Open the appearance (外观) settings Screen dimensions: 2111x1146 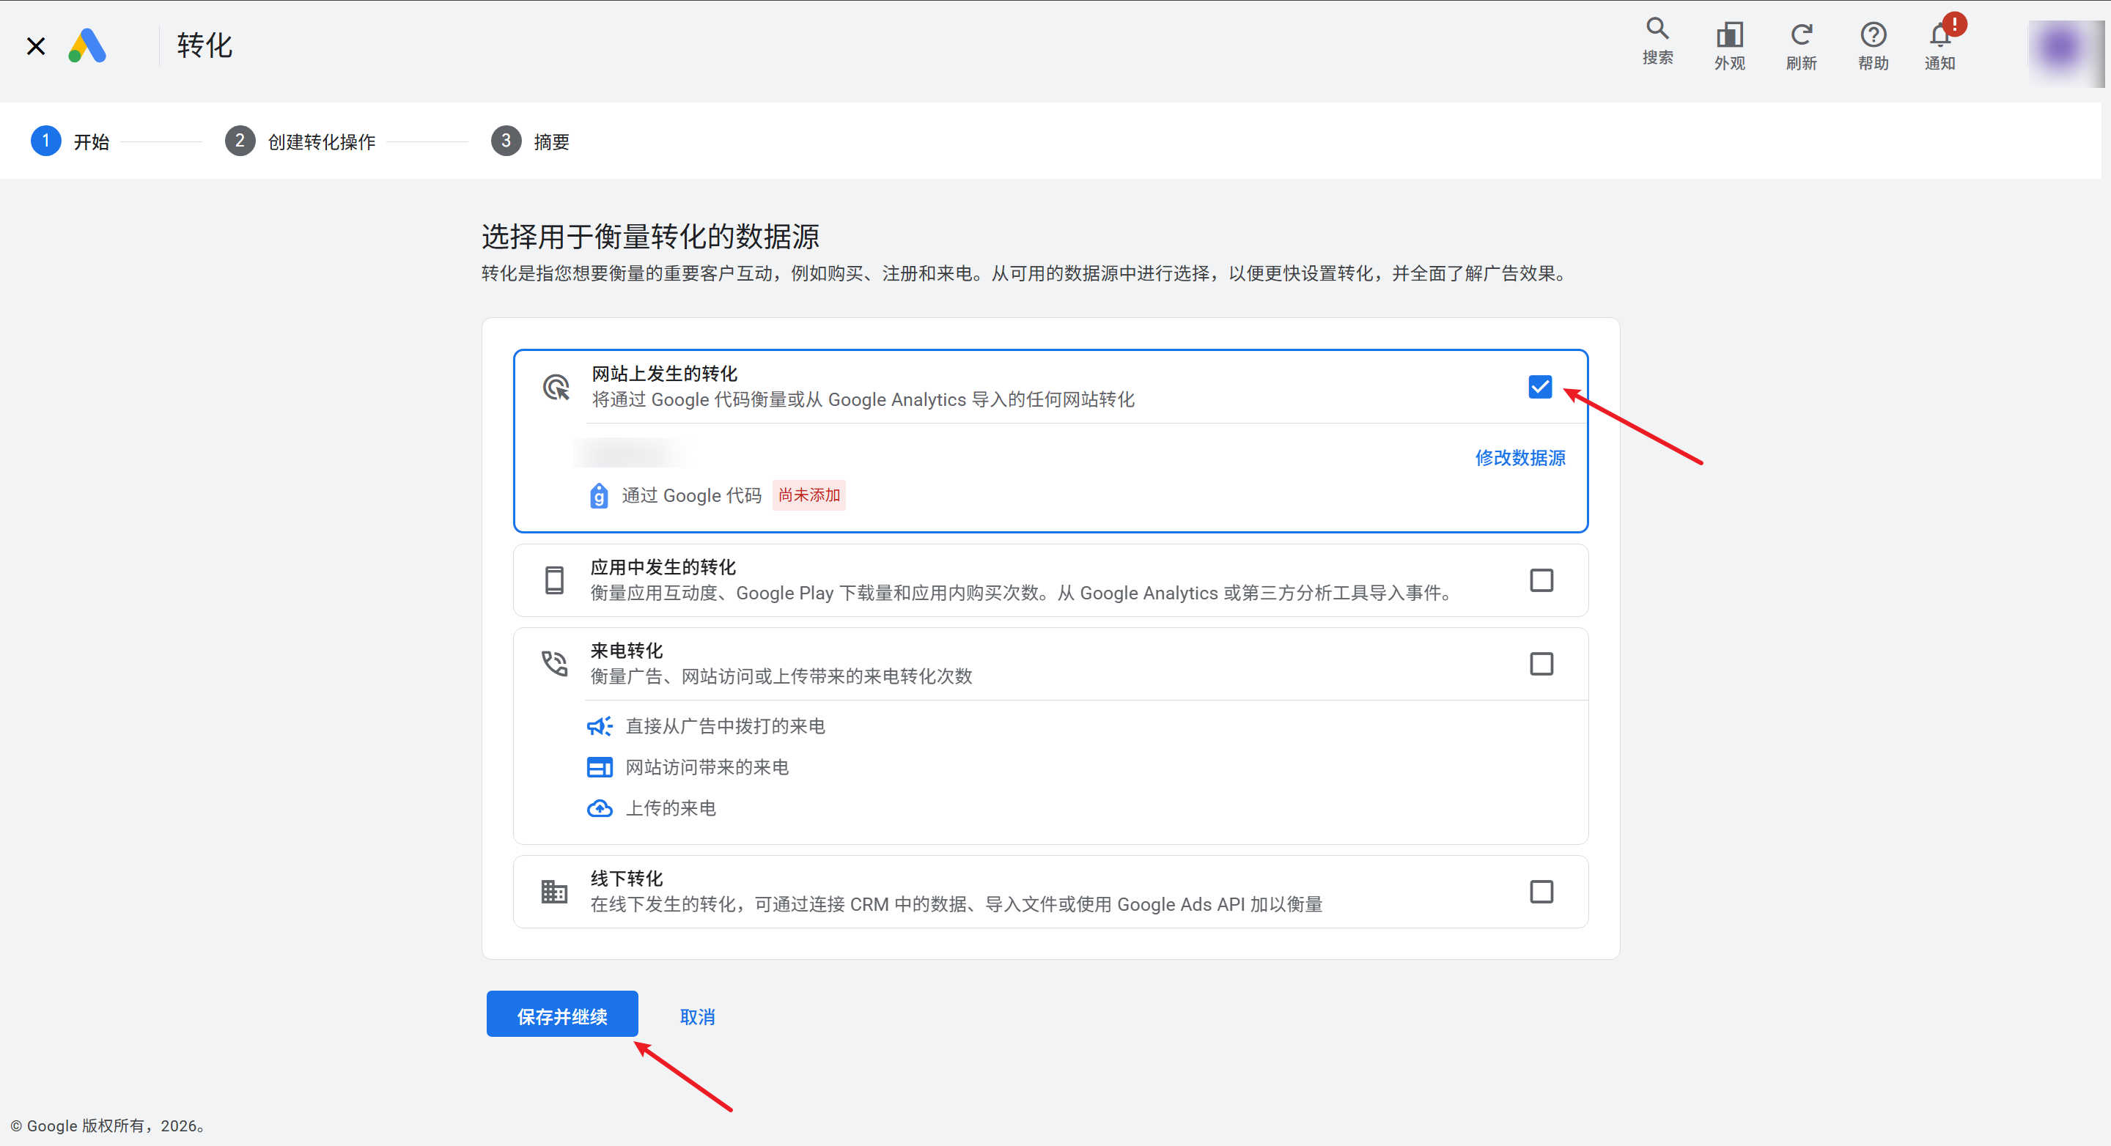coord(1729,46)
